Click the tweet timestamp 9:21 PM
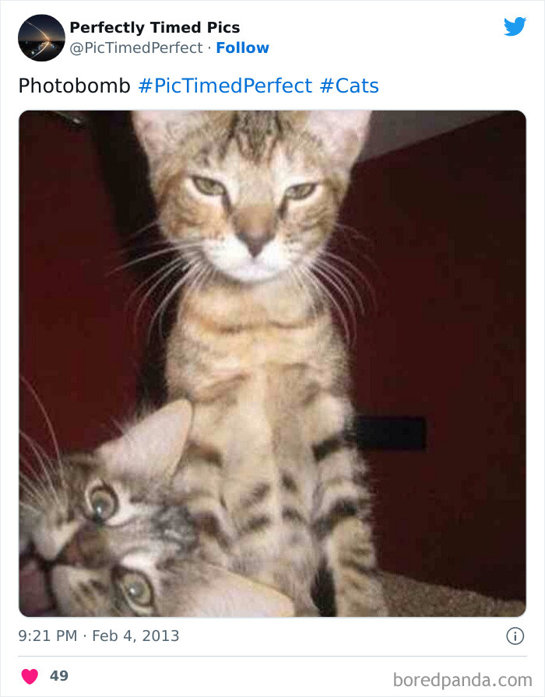The width and height of the screenshot is (545, 697). coord(45,636)
